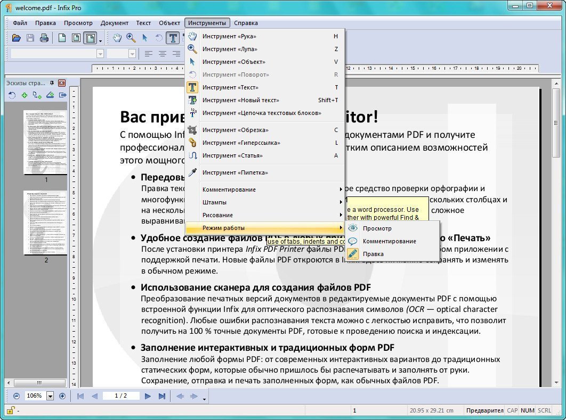
Task: Select Просмотр mode in submenu
Action: (393, 228)
